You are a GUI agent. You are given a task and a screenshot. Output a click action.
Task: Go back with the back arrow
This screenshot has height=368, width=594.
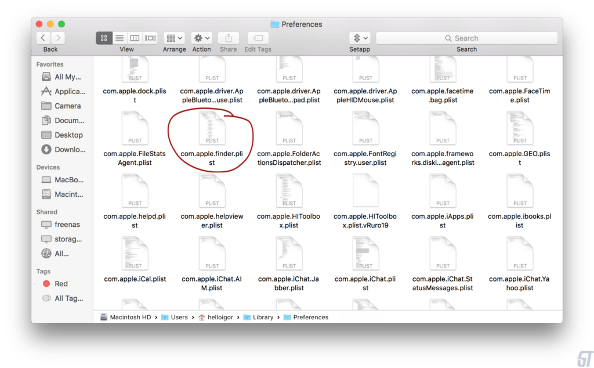click(x=44, y=38)
